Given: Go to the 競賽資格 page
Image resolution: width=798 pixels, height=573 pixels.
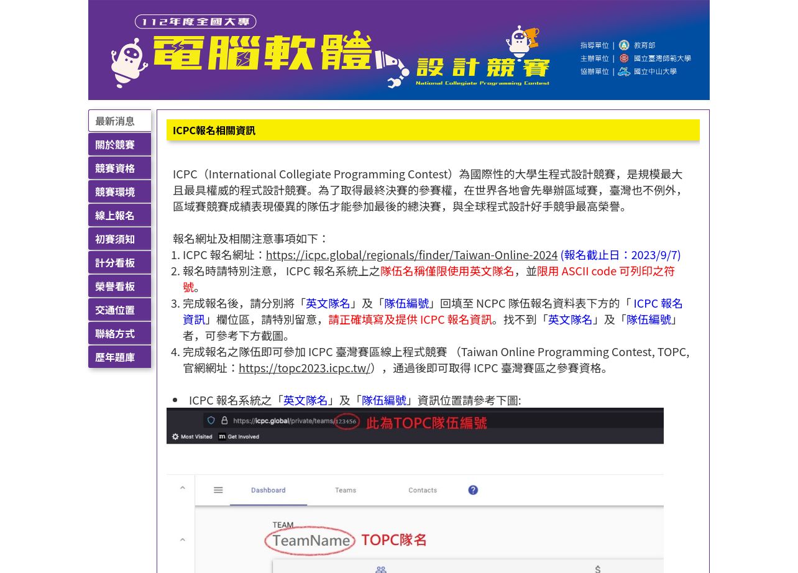Looking at the screenshot, I should (x=119, y=168).
